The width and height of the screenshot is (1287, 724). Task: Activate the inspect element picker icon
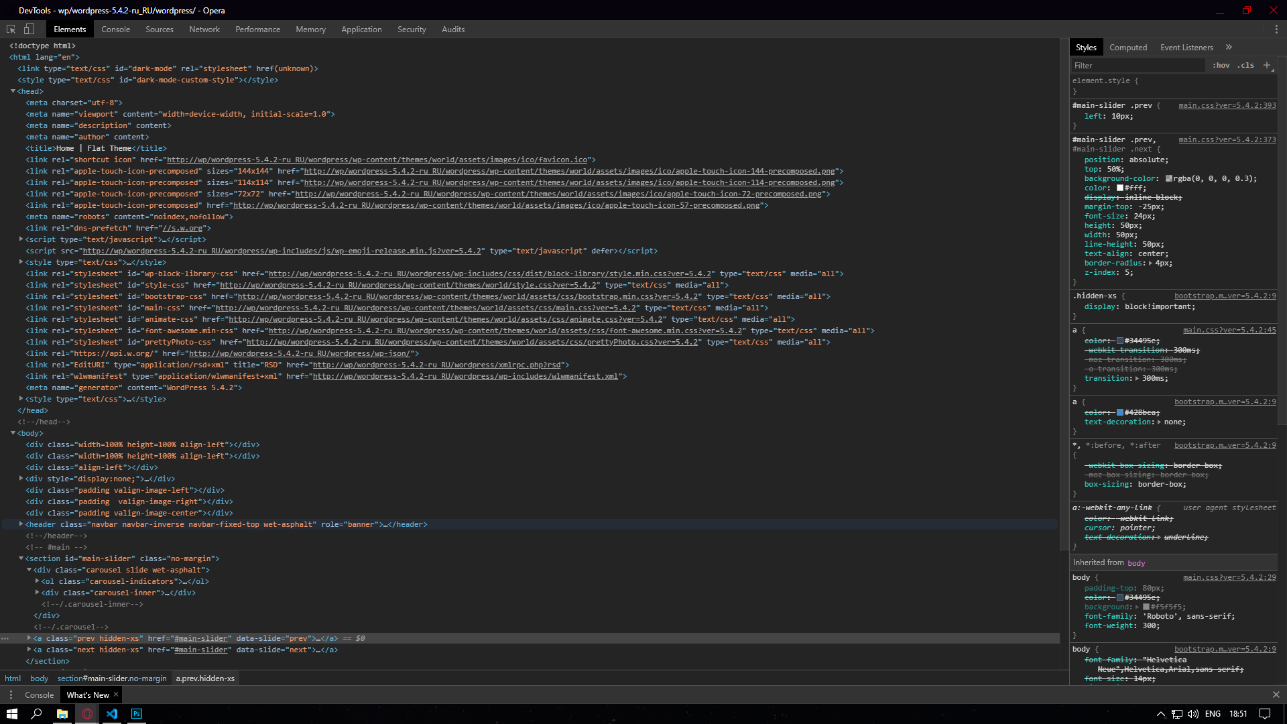pos(11,29)
